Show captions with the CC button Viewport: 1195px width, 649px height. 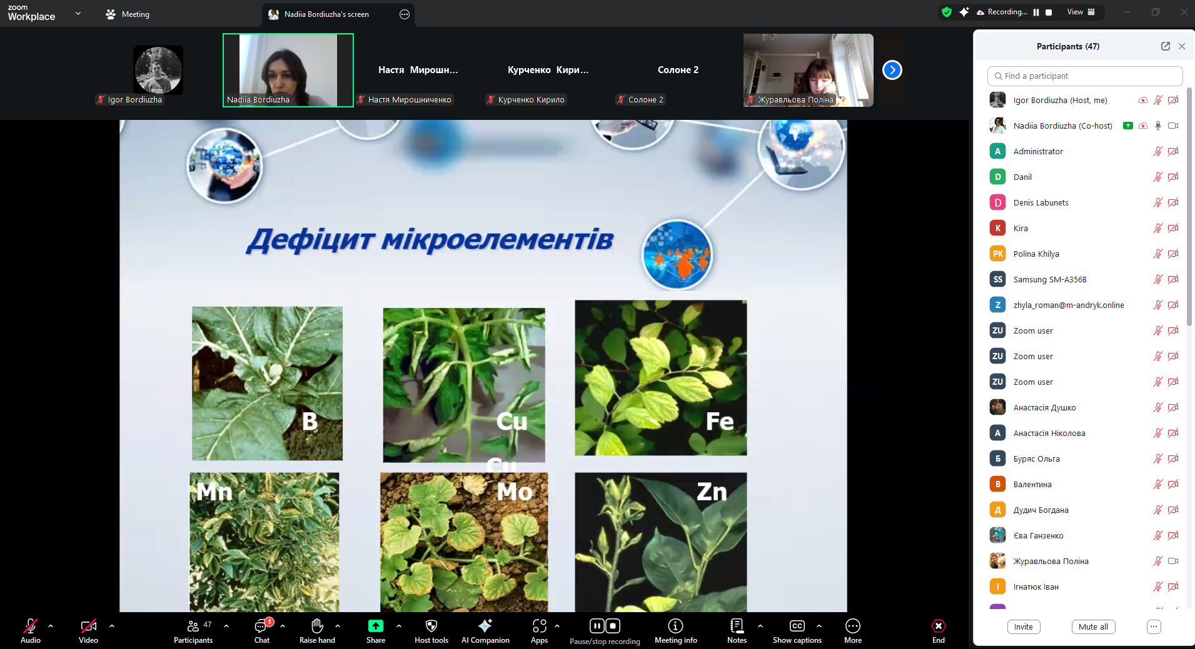[x=797, y=630]
